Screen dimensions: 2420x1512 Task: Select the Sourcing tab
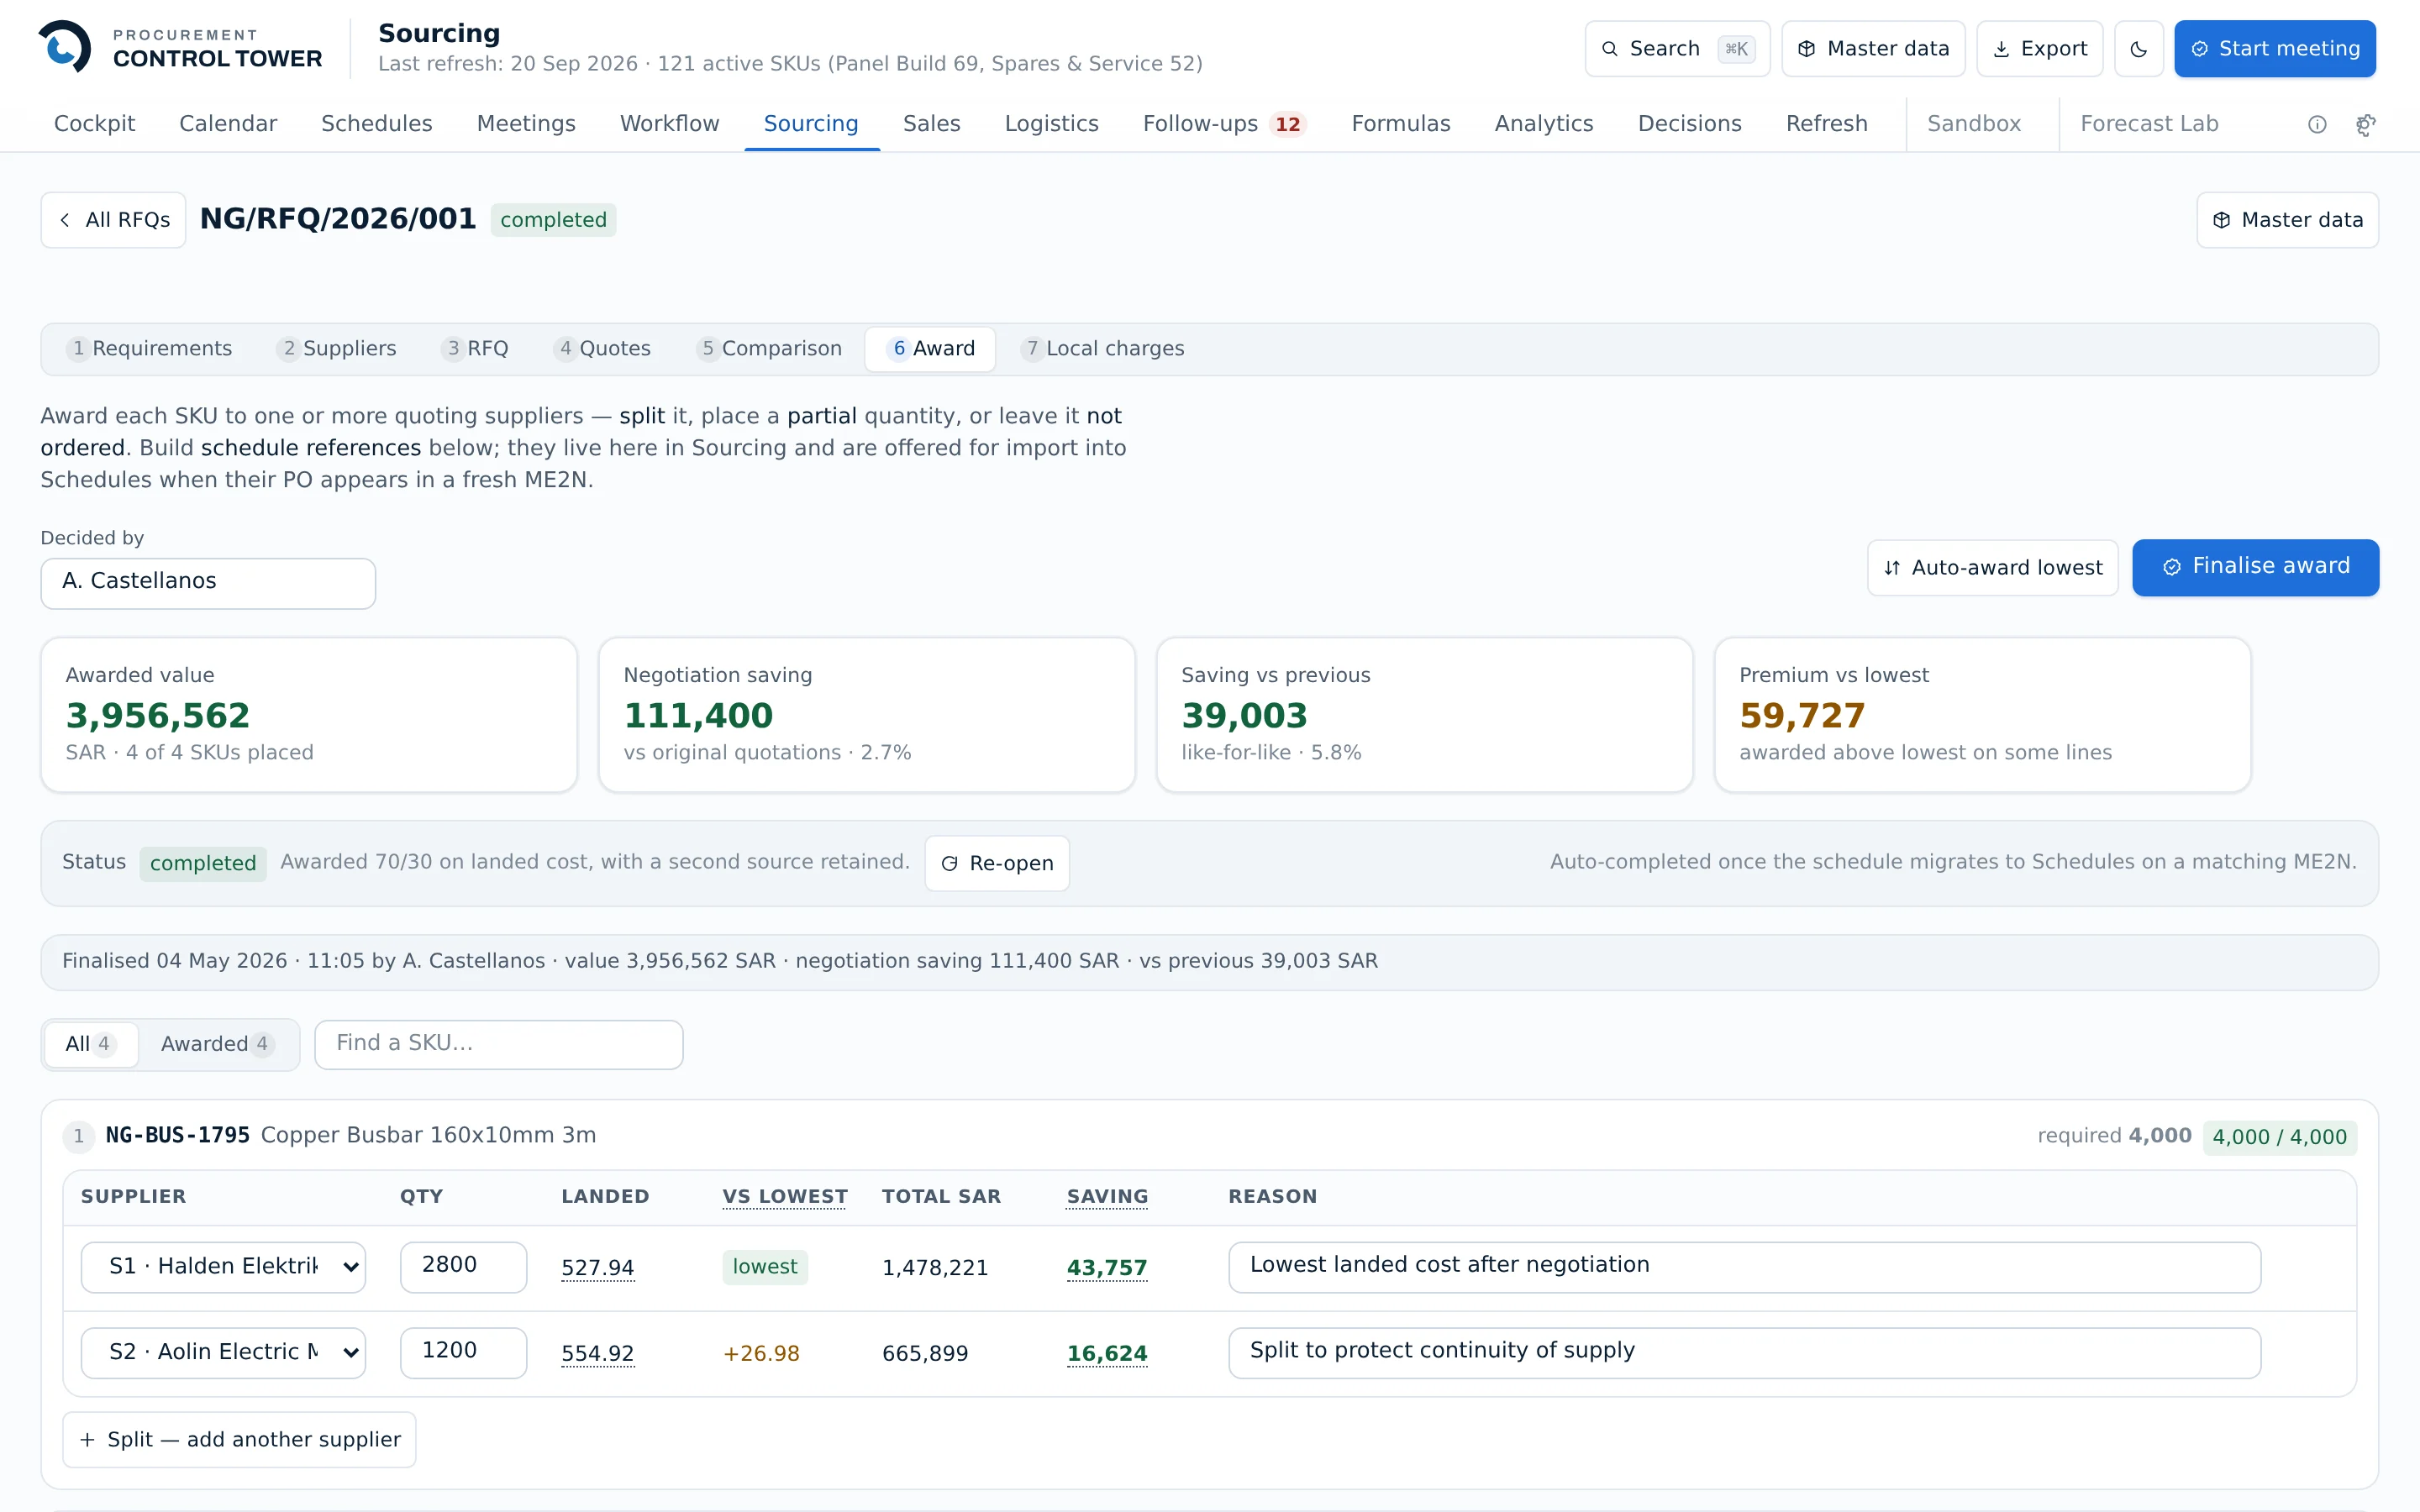[811, 124]
